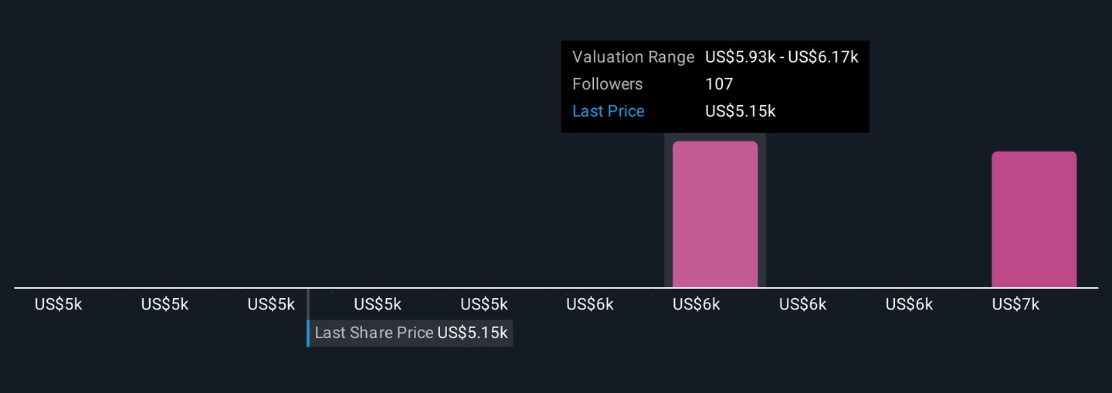Select the second US$5k axis label
Screen dimensions: 1112x393
[164, 304]
